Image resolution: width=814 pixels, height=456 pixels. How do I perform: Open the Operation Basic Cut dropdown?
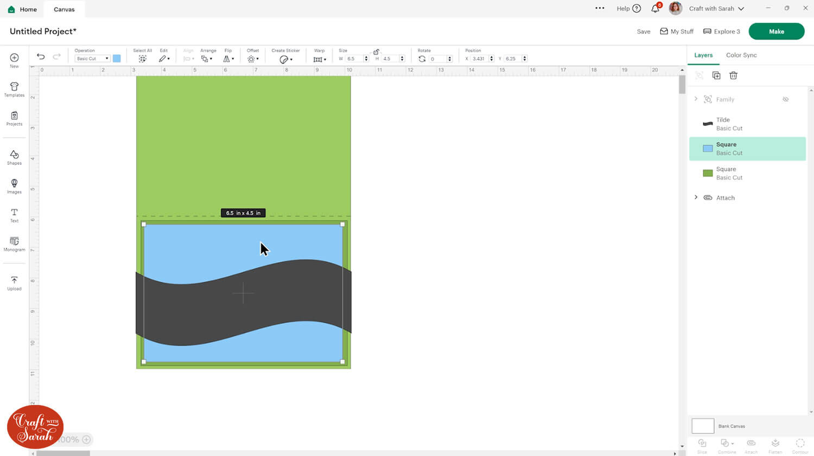[x=92, y=59]
